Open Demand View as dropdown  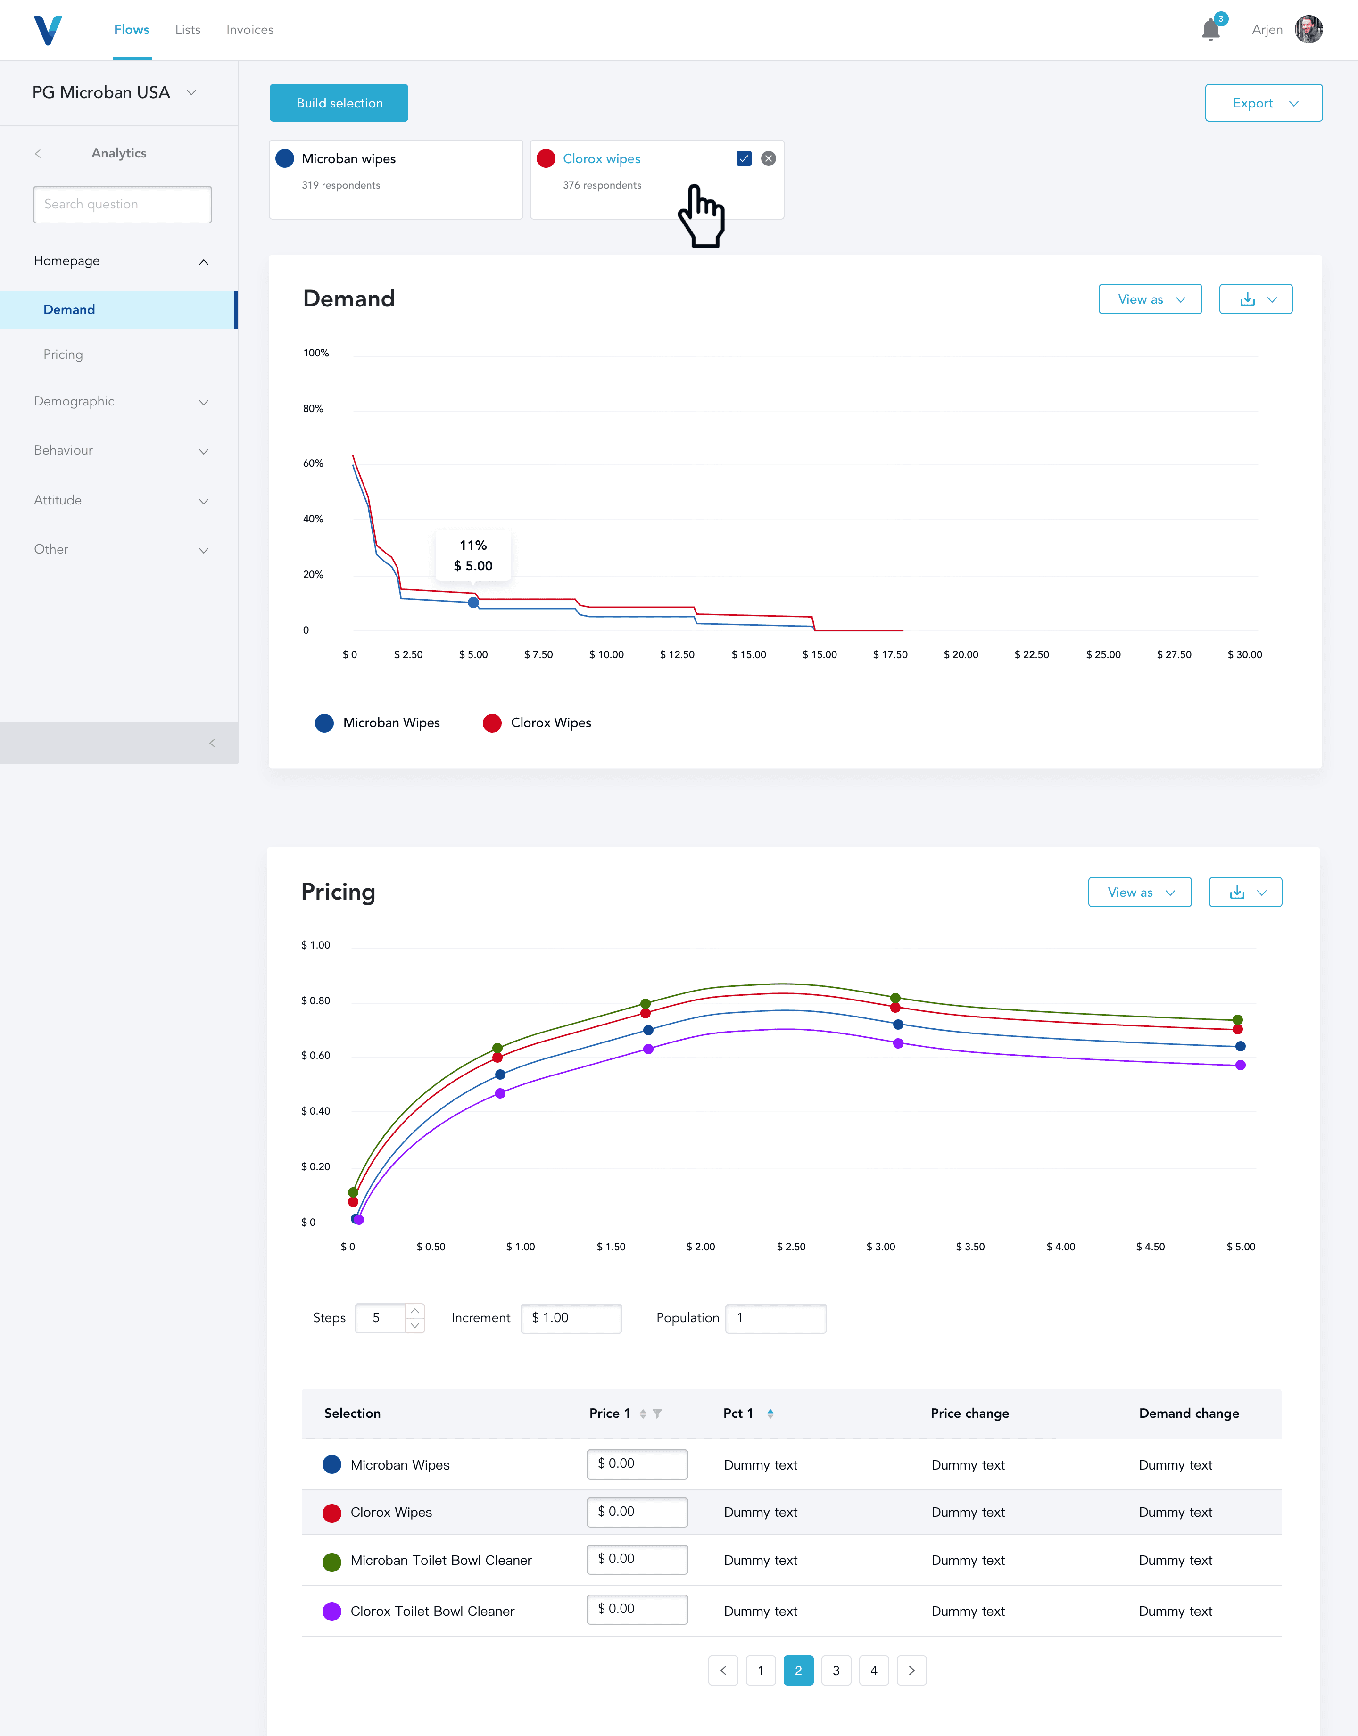pyautogui.click(x=1150, y=299)
